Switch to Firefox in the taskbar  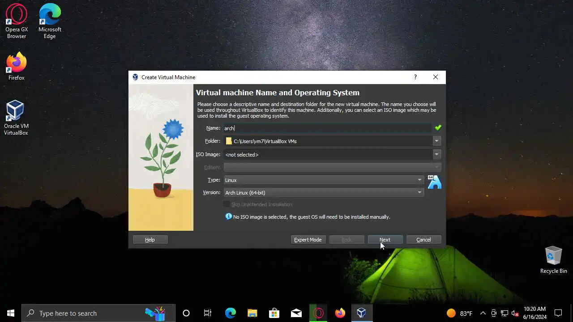340,313
